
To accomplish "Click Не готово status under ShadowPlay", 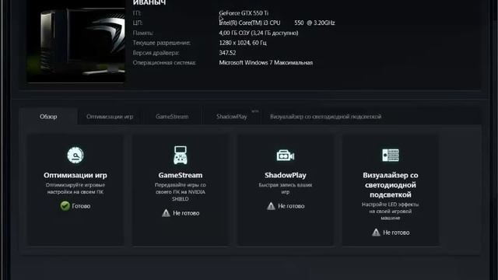I will tap(291, 206).
